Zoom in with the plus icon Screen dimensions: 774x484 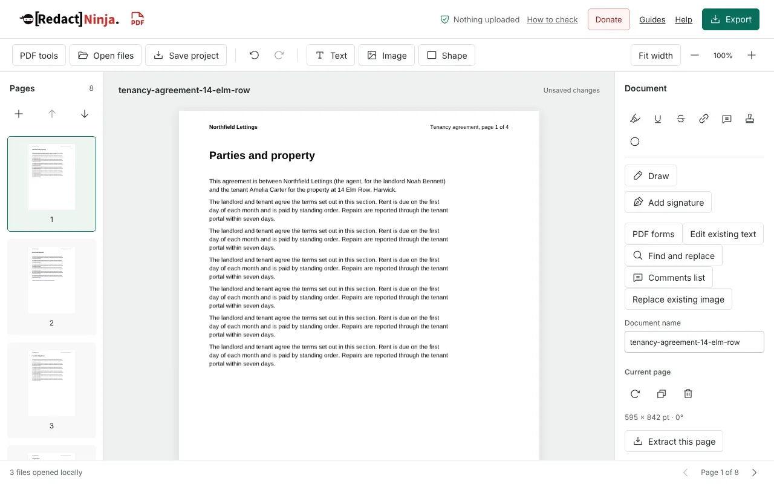click(752, 55)
